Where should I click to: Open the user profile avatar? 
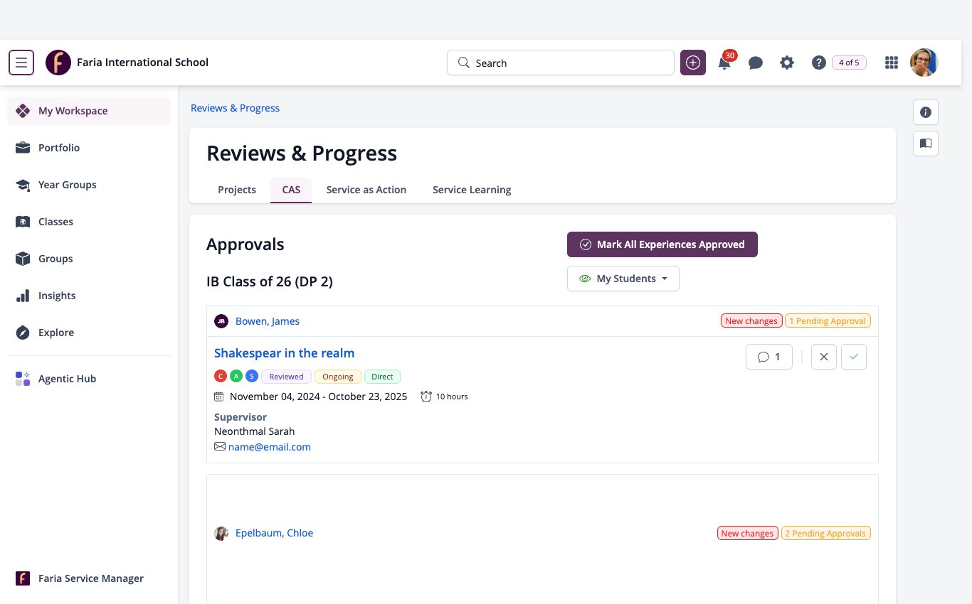pos(924,63)
